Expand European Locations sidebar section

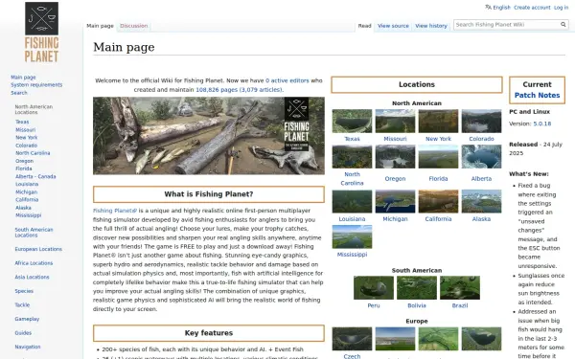[38, 249]
